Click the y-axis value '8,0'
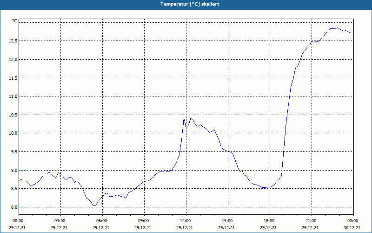 14,207
